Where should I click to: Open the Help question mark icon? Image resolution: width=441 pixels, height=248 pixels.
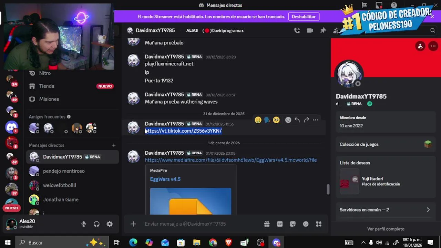click(x=394, y=5)
